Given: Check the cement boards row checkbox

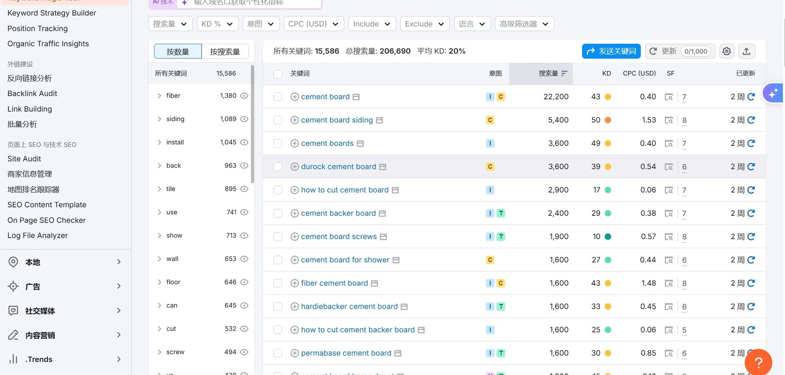Looking at the screenshot, I should [x=278, y=144].
